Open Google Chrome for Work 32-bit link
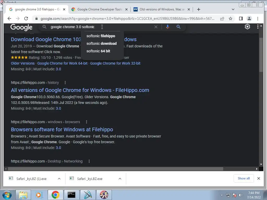 [x=115, y=63]
